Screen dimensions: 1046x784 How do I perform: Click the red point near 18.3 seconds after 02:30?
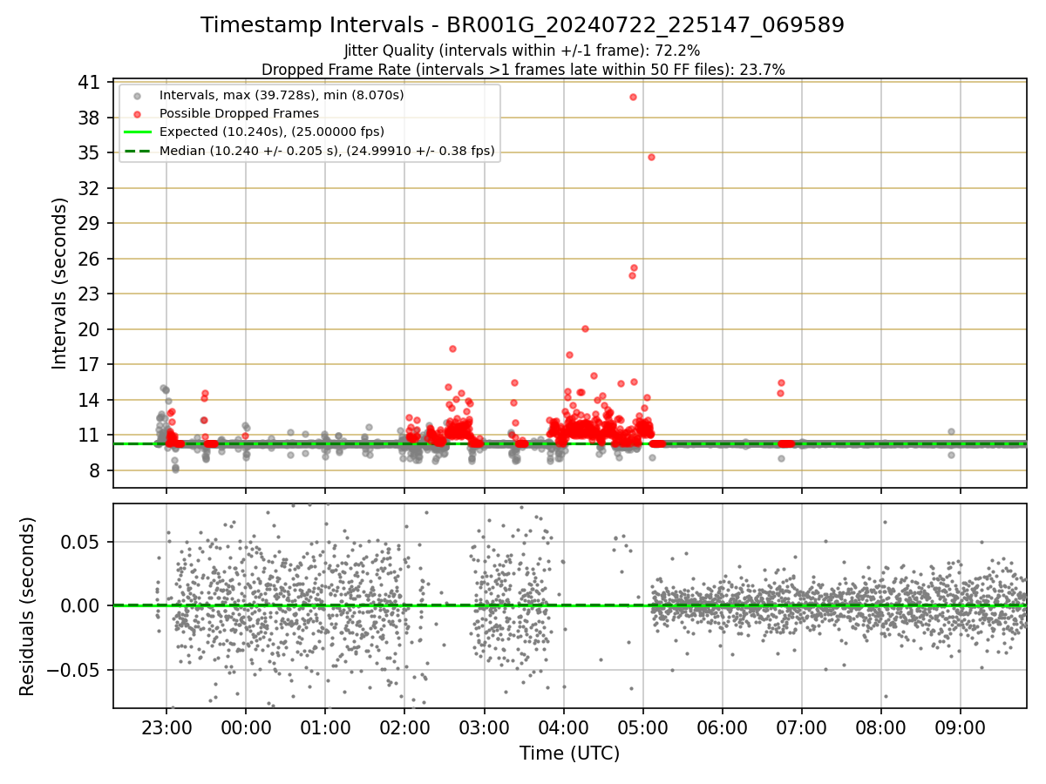(x=452, y=348)
